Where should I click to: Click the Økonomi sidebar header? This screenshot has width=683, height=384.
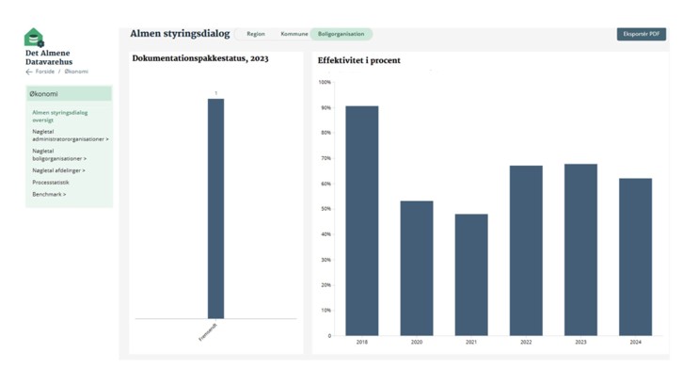pos(69,94)
